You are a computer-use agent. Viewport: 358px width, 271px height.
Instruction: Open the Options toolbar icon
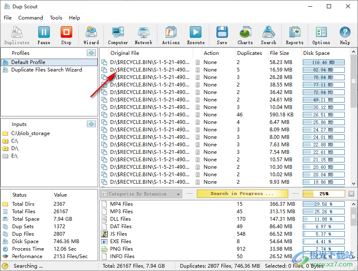pos(321,35)
